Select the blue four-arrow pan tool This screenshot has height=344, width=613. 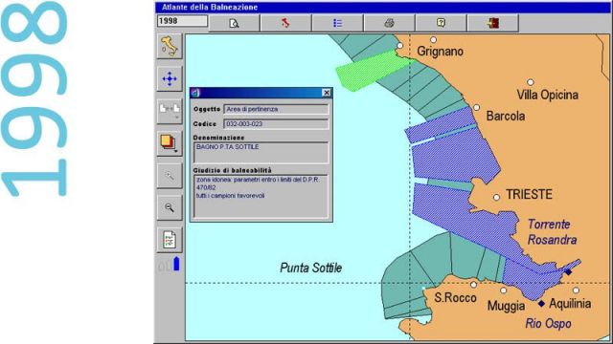click(x=170, y=78)
